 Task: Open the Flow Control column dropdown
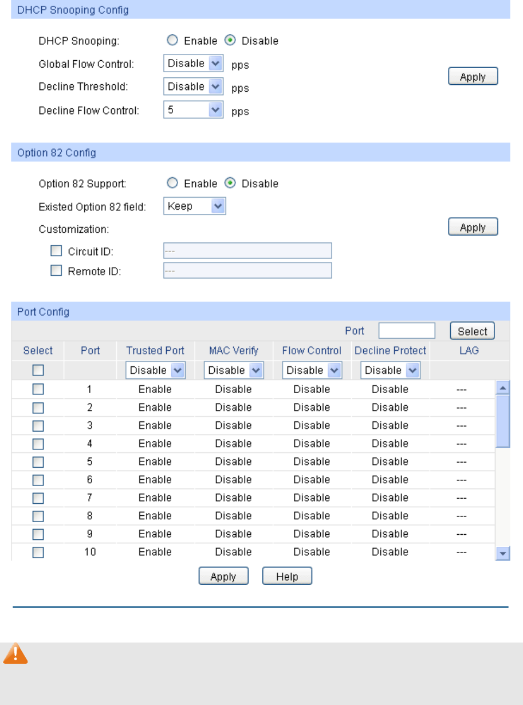pos(312,370)
